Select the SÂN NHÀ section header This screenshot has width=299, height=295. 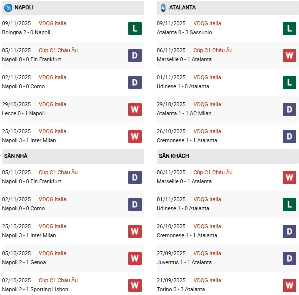(16, 156)
